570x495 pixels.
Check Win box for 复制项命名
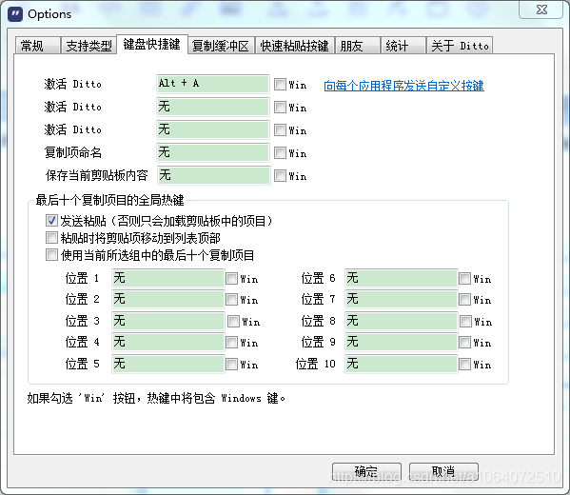point(280,152)
